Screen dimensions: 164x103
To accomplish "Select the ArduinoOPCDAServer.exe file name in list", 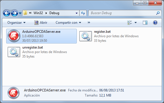I will 41,32.
